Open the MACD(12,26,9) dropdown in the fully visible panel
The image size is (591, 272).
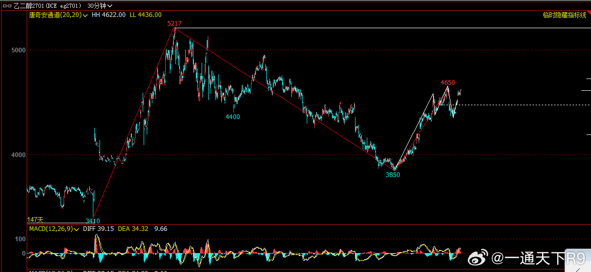[53, 229]
